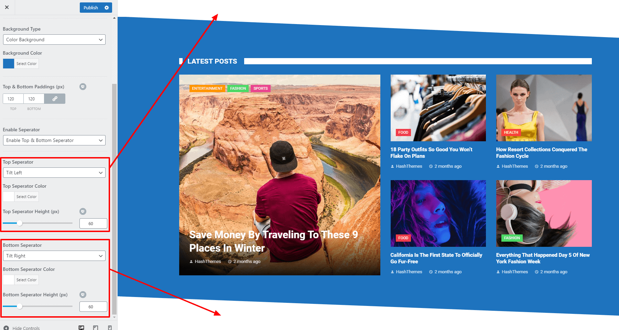Click the Top Seperator Color swatch

click(9, 197)
